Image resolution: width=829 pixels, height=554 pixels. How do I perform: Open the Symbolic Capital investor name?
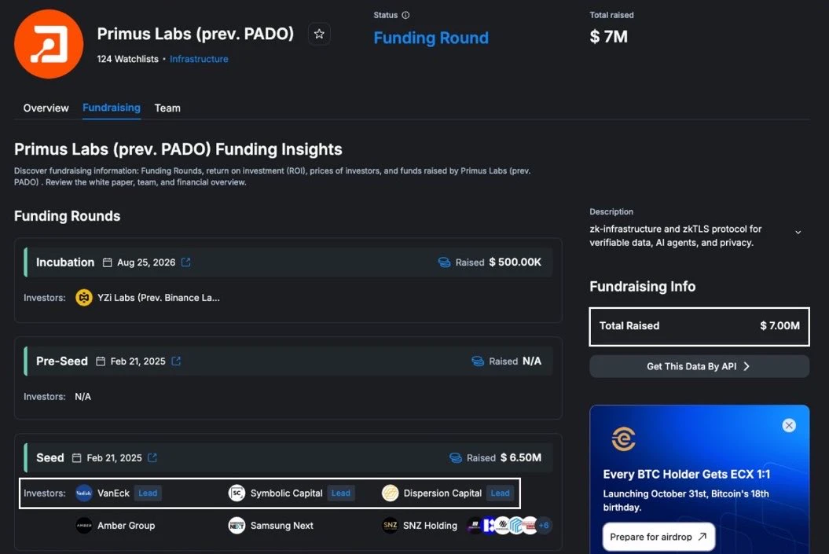pos(287,493)
